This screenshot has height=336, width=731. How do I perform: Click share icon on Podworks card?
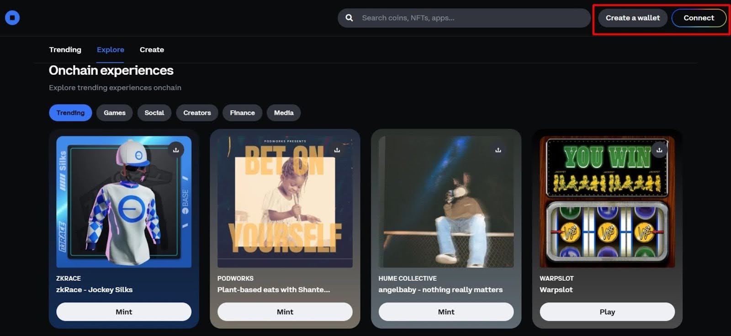pyautogui.click(x=337, y=150)
